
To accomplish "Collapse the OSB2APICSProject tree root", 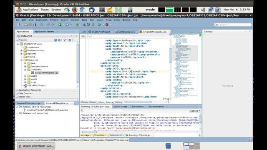I will tap(18, 44).
